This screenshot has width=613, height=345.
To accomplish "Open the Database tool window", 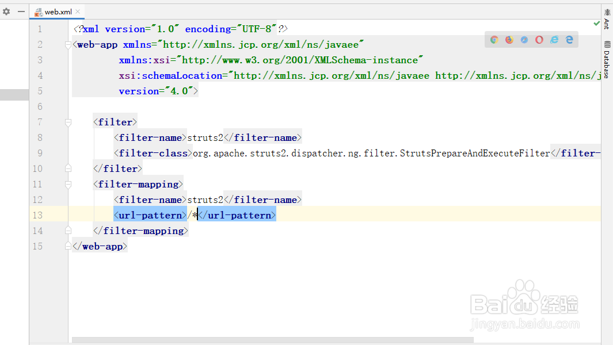I will [x=607, y=59].
